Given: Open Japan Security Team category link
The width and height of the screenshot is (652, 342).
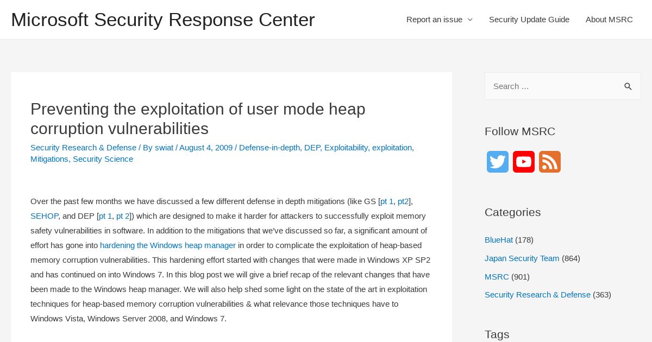Looking at the screenshot, I should coord(522,258).
